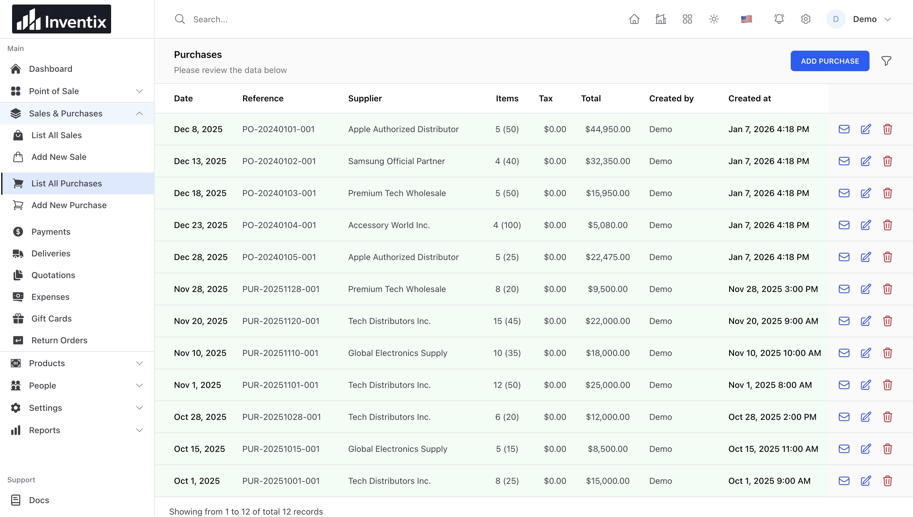Expand the Reports menu

click(x=77, y=430)
